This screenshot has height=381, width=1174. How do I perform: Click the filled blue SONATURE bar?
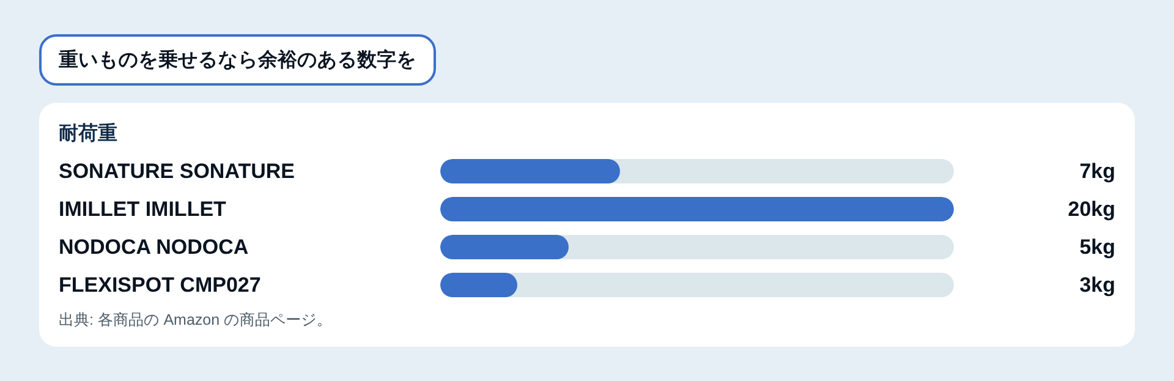[530, 171]
